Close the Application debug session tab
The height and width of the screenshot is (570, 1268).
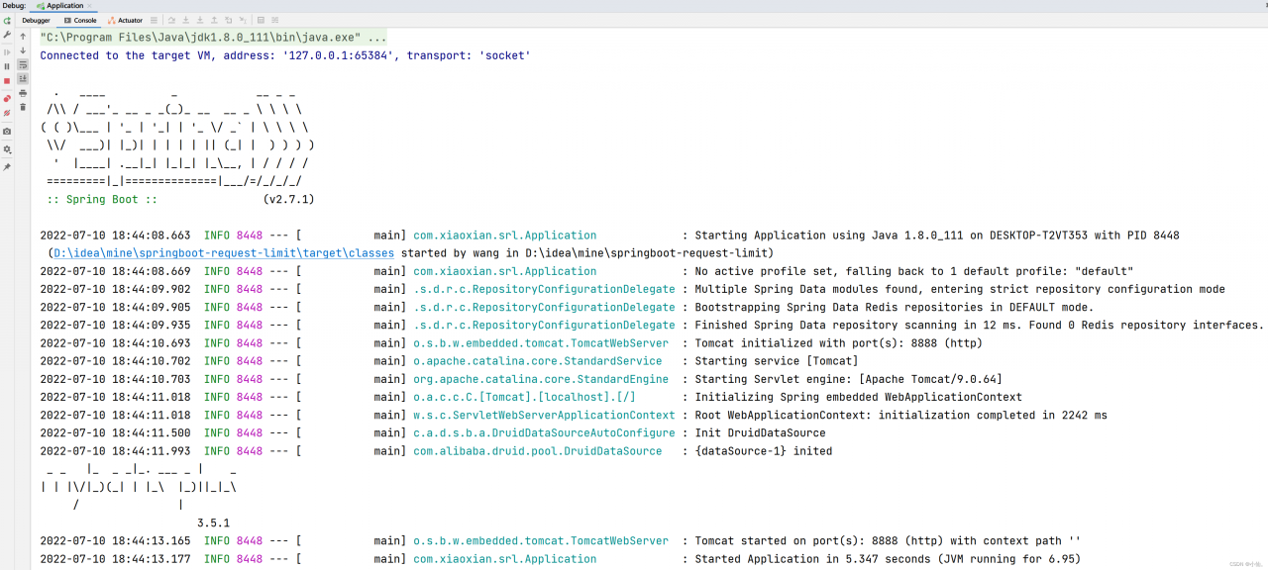[x=89, y=6]
